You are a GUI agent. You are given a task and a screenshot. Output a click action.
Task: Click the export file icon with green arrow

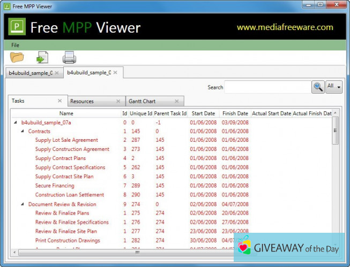(x=42, y=57)
